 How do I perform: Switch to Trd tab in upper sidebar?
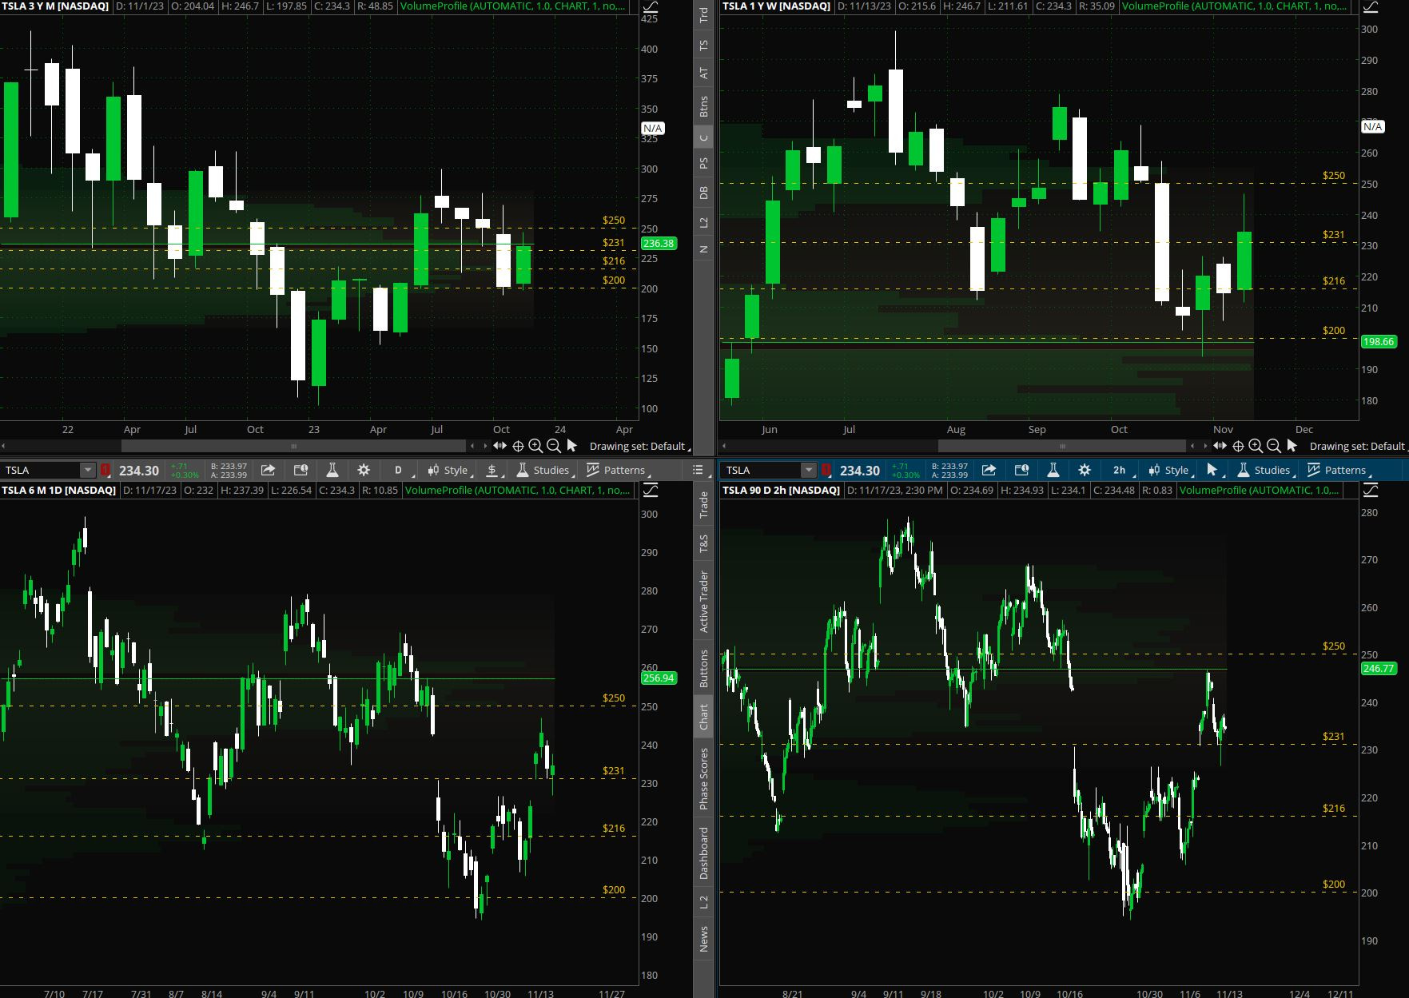tap(703, 14)
